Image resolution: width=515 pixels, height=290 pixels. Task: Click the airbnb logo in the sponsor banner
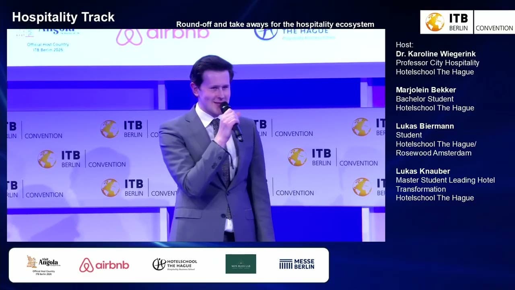pyautogui.click(x=104, y=265)
